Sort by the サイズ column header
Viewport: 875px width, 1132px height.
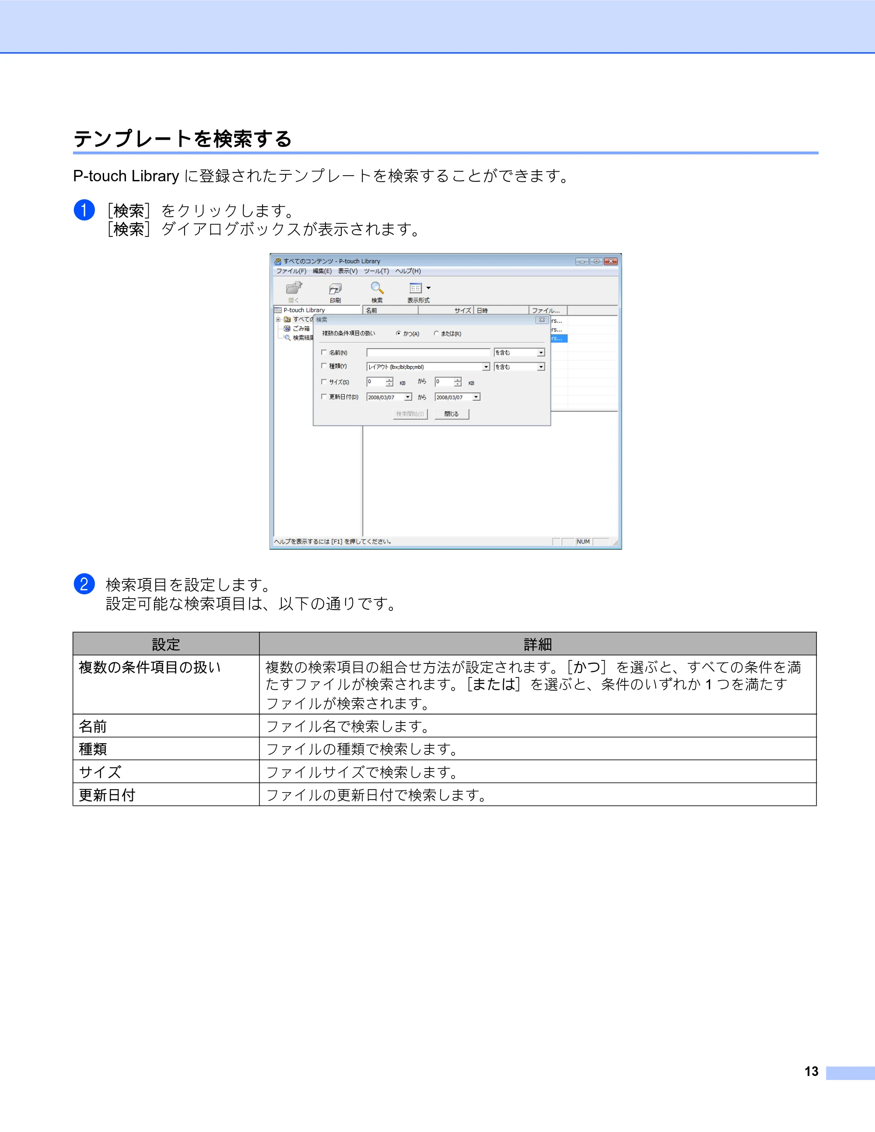pos(446,310)
